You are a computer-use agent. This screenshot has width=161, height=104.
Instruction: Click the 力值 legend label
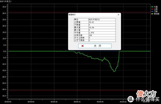click(x=156, y=7)
